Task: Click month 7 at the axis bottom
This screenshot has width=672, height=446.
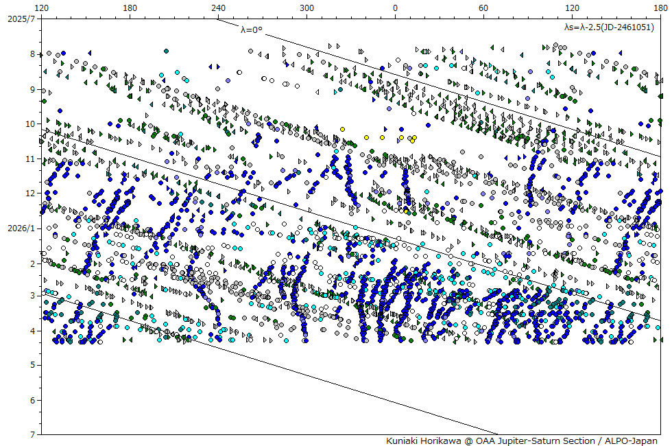Action: pyautogui.click(x=32, y=435)
